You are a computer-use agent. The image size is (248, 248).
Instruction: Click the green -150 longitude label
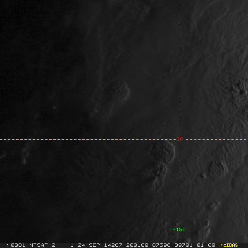(179, 229)
